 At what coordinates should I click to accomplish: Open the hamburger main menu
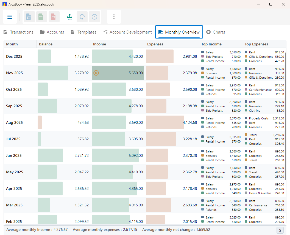pos(10,17)
